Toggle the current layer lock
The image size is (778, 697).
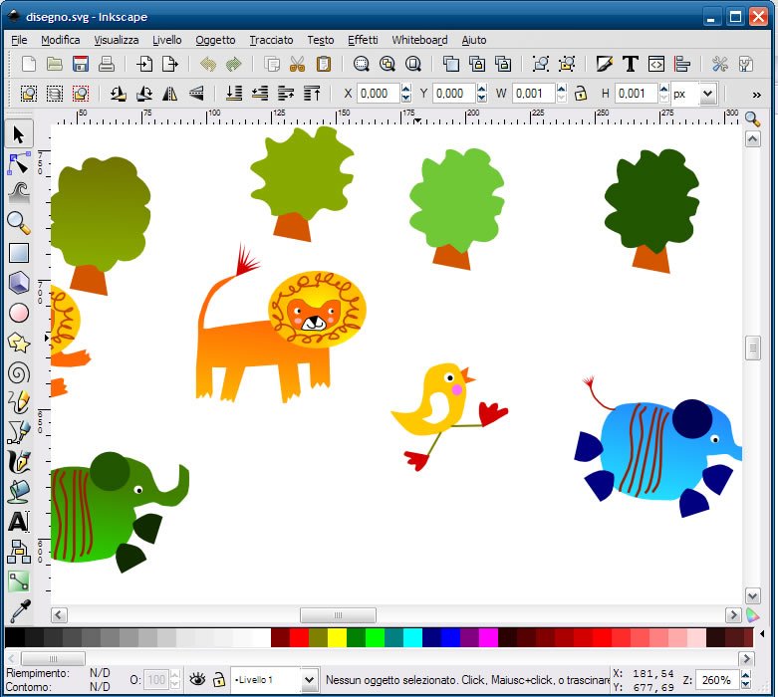click(x=218, y=679)
